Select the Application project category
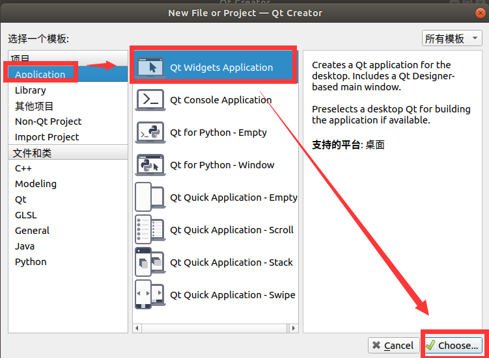Screen dimensions: 489x358 68,75
